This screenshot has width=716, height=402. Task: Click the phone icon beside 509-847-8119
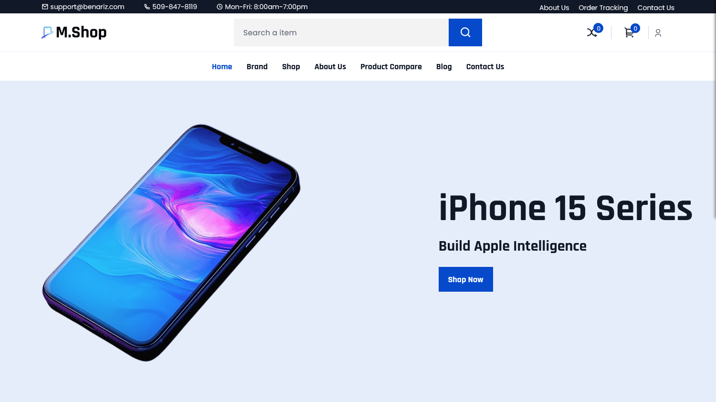[x=147, y=7]
